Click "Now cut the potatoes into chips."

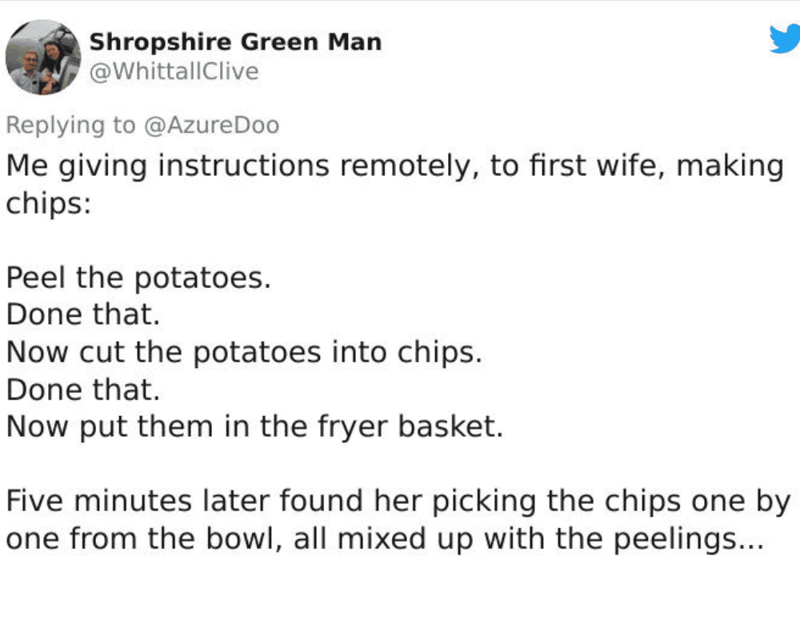(244, 353)
